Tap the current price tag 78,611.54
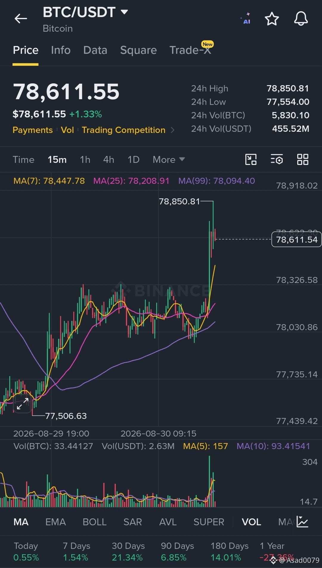 [x=297, y=240]
